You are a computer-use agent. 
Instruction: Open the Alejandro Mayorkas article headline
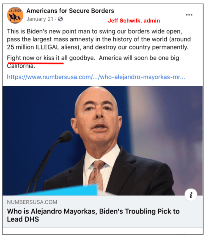93,215
